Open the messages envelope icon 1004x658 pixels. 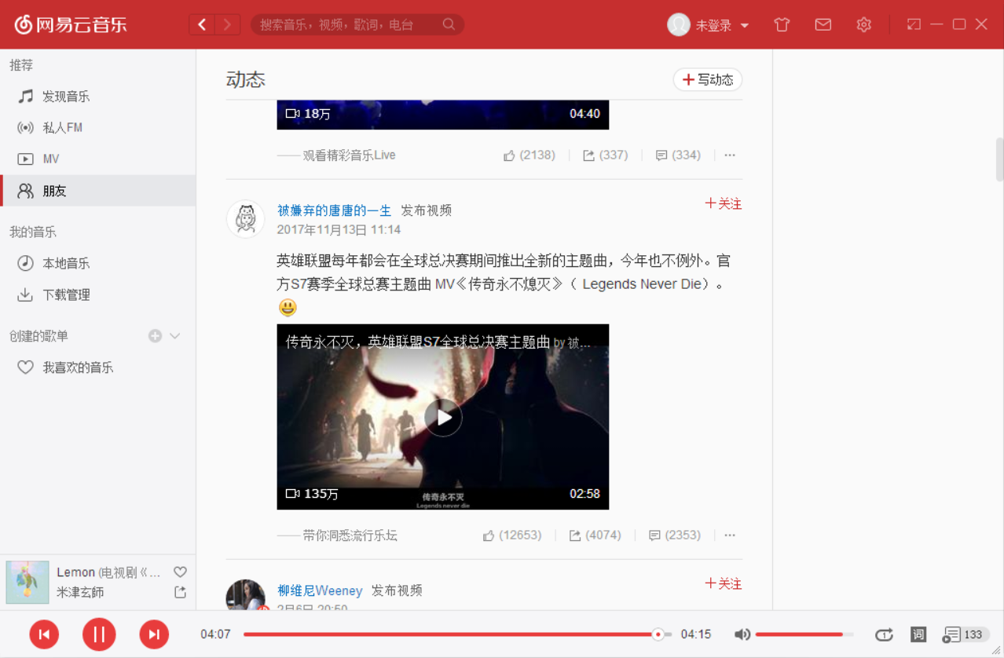click(823, 24)
